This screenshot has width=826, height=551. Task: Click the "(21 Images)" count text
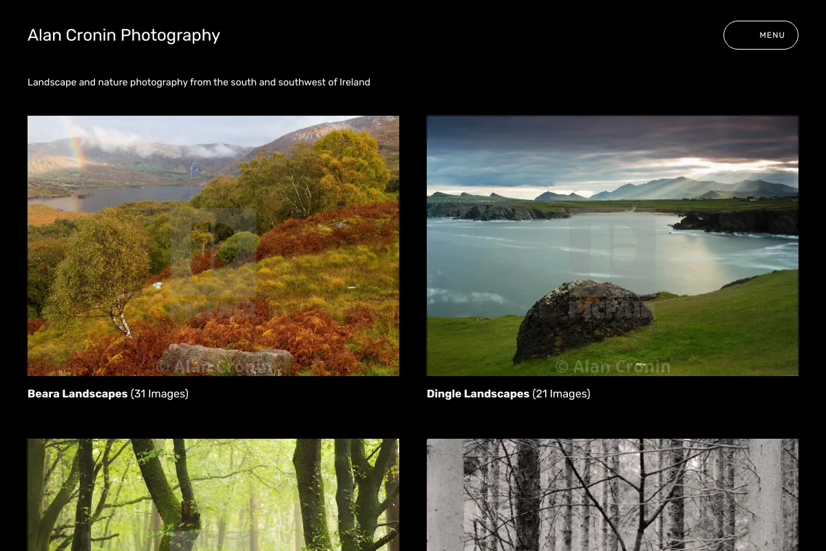click(562, 394)
